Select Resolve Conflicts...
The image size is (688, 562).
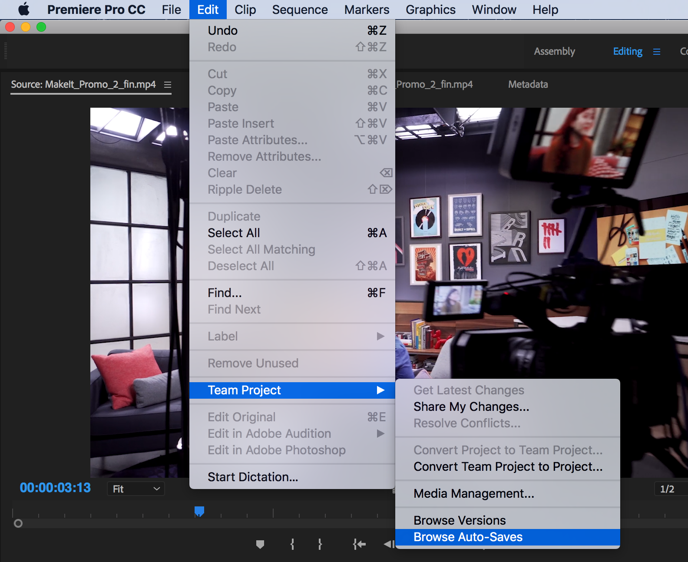pos(508,423)
